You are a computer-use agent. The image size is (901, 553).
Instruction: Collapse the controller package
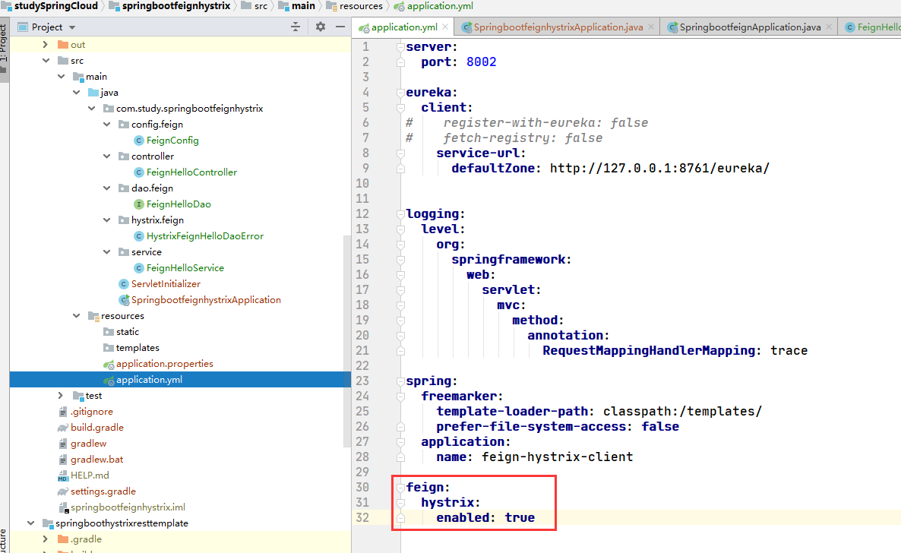pos(107,156)
